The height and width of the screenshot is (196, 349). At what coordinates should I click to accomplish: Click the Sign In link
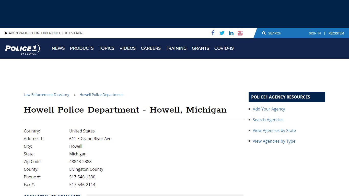click(x=315, y=33)
